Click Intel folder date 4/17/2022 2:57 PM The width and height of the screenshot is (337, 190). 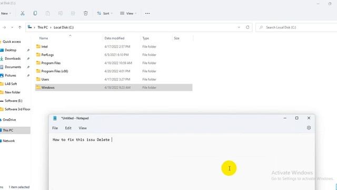(117, 46)
